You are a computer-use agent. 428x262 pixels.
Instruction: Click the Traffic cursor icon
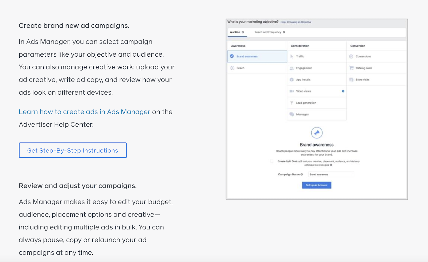[292, 57]
